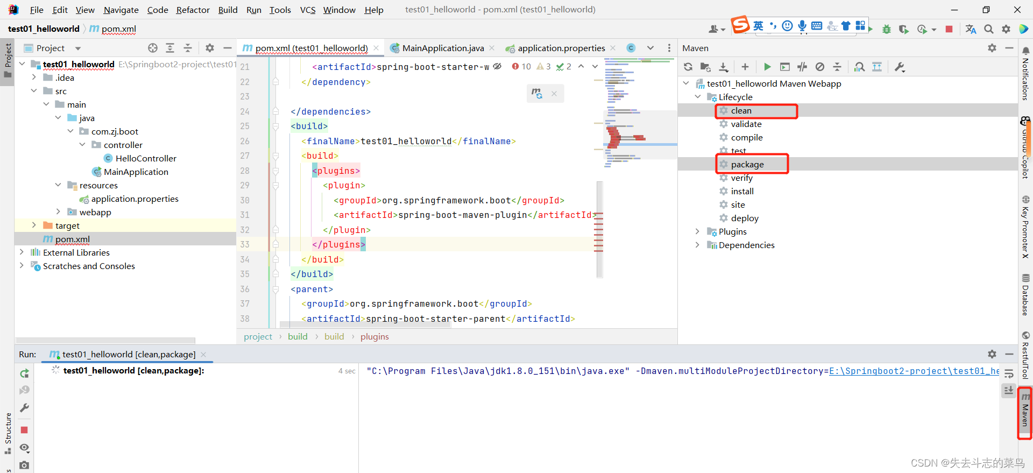Click Search Everywhere magnifier icon

tap(989, 29)
